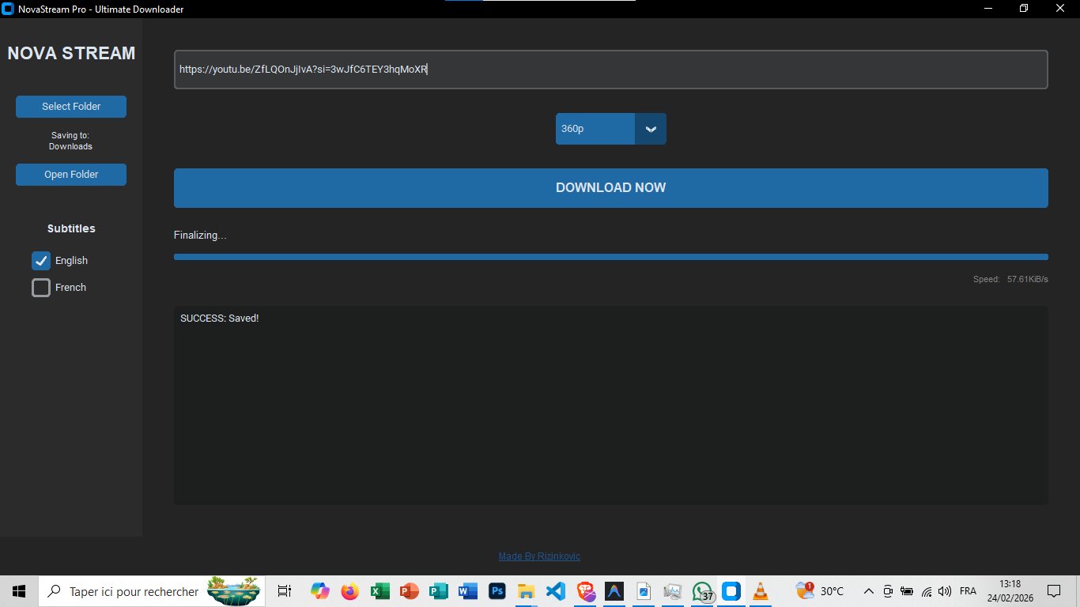
Task: Open Firefox from the taskbar
Action: 349,591
